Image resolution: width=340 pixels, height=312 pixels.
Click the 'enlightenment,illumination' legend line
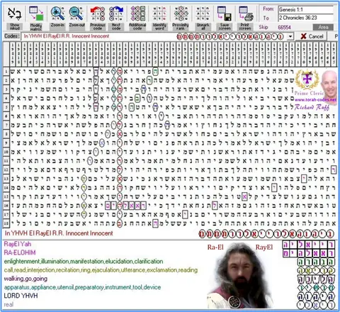[x=84, y=262]
